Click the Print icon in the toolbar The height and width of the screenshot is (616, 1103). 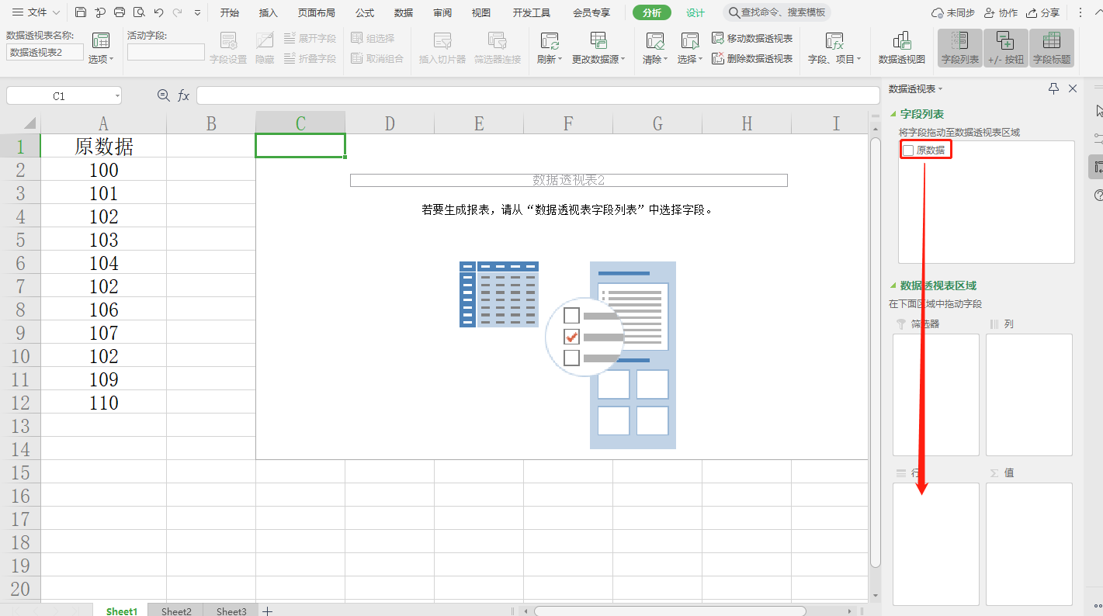pyautogui.click(x=120, y=12)
